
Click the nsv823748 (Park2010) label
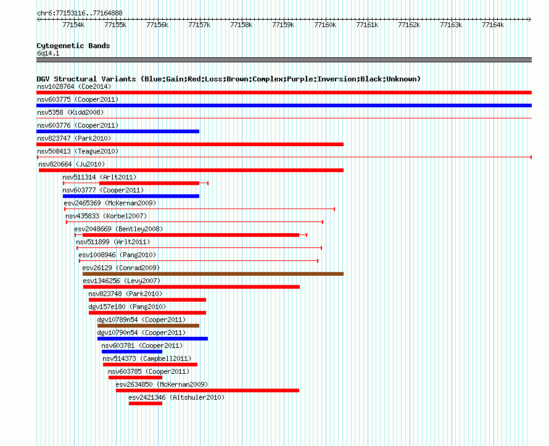(x=125, y=294)
